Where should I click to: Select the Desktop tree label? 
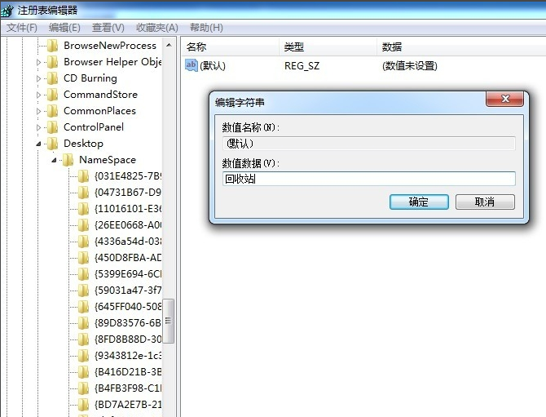[84, 144]
